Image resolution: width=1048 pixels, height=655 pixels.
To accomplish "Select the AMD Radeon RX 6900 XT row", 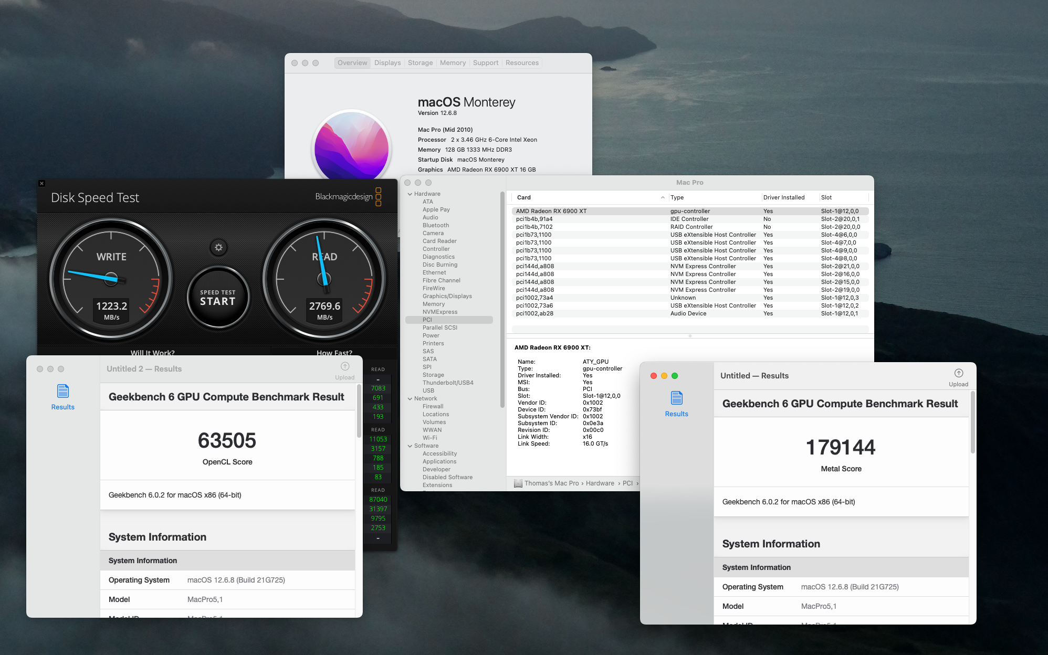I will pyautogui.click(x=690, y=212).
